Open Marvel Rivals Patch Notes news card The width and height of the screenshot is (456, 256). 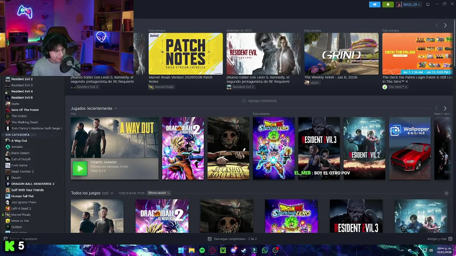click(186, 54)
